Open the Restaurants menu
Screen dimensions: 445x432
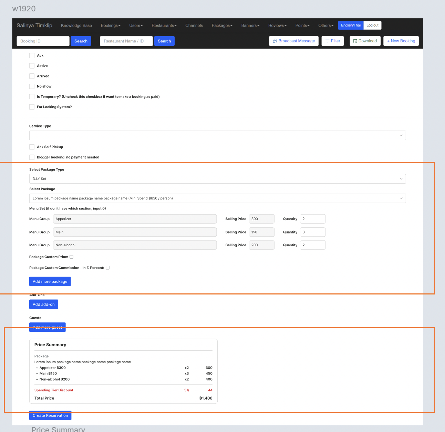[164, 25]
